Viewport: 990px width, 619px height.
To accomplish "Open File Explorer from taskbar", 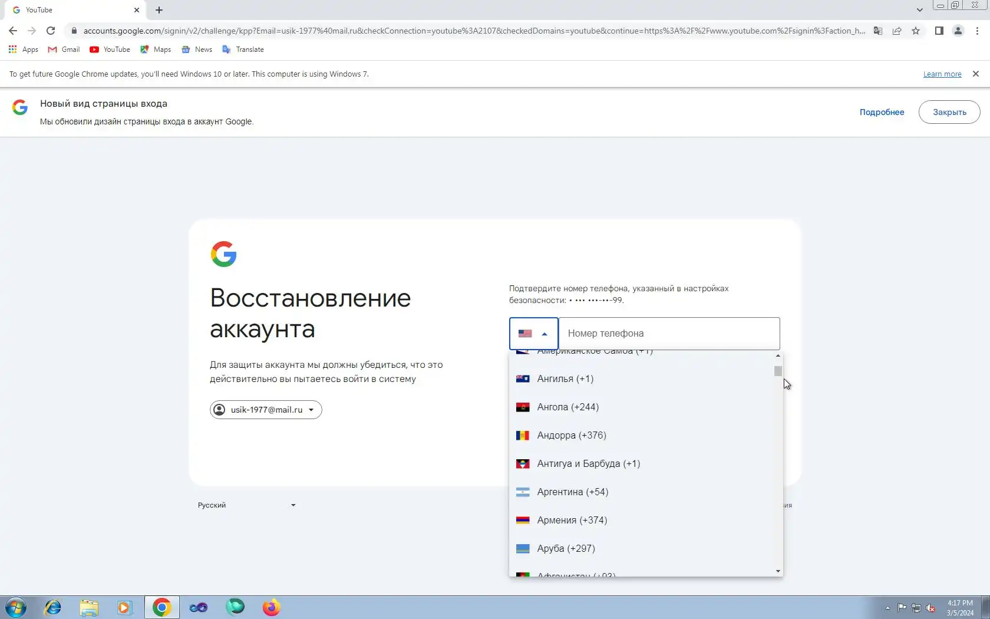I will tap(89, 607).
